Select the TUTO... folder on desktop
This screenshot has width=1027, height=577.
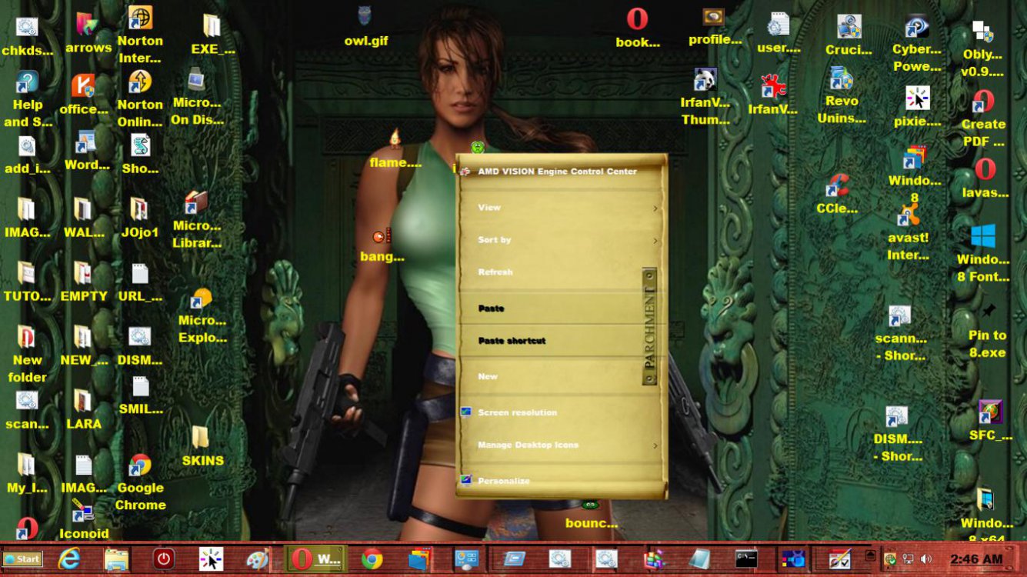(28, 282)
